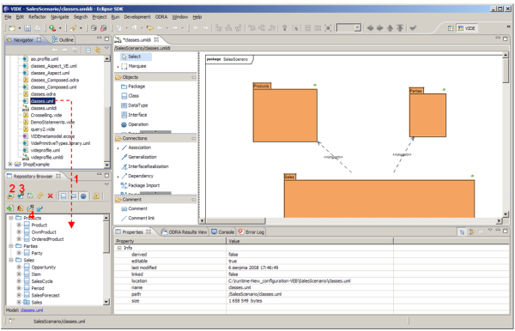Click the yellow swap-arrows icon in Repository Browser
The image size is (515, 331).
click(40, 196)
